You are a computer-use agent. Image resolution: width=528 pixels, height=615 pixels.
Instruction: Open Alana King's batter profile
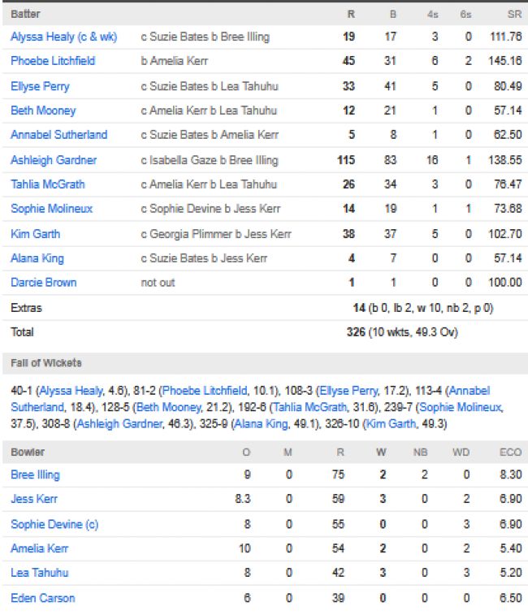point(37,258)
